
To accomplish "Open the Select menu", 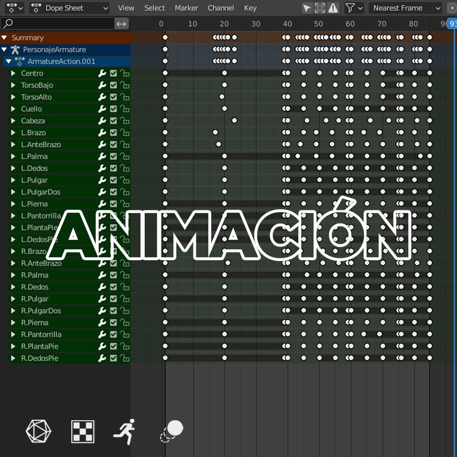I will tap(155, 8).
